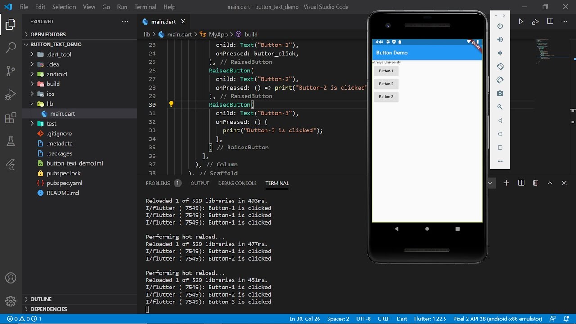The height and width of the screenshot is (324, 576).
Task: Open the Selection menu
Action: (x=64, y=7)
